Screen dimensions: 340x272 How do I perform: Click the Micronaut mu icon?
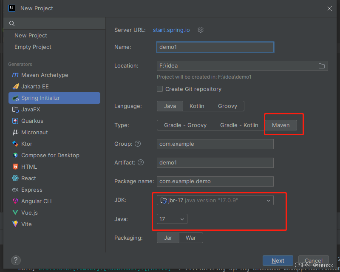(x=15, y=132)
